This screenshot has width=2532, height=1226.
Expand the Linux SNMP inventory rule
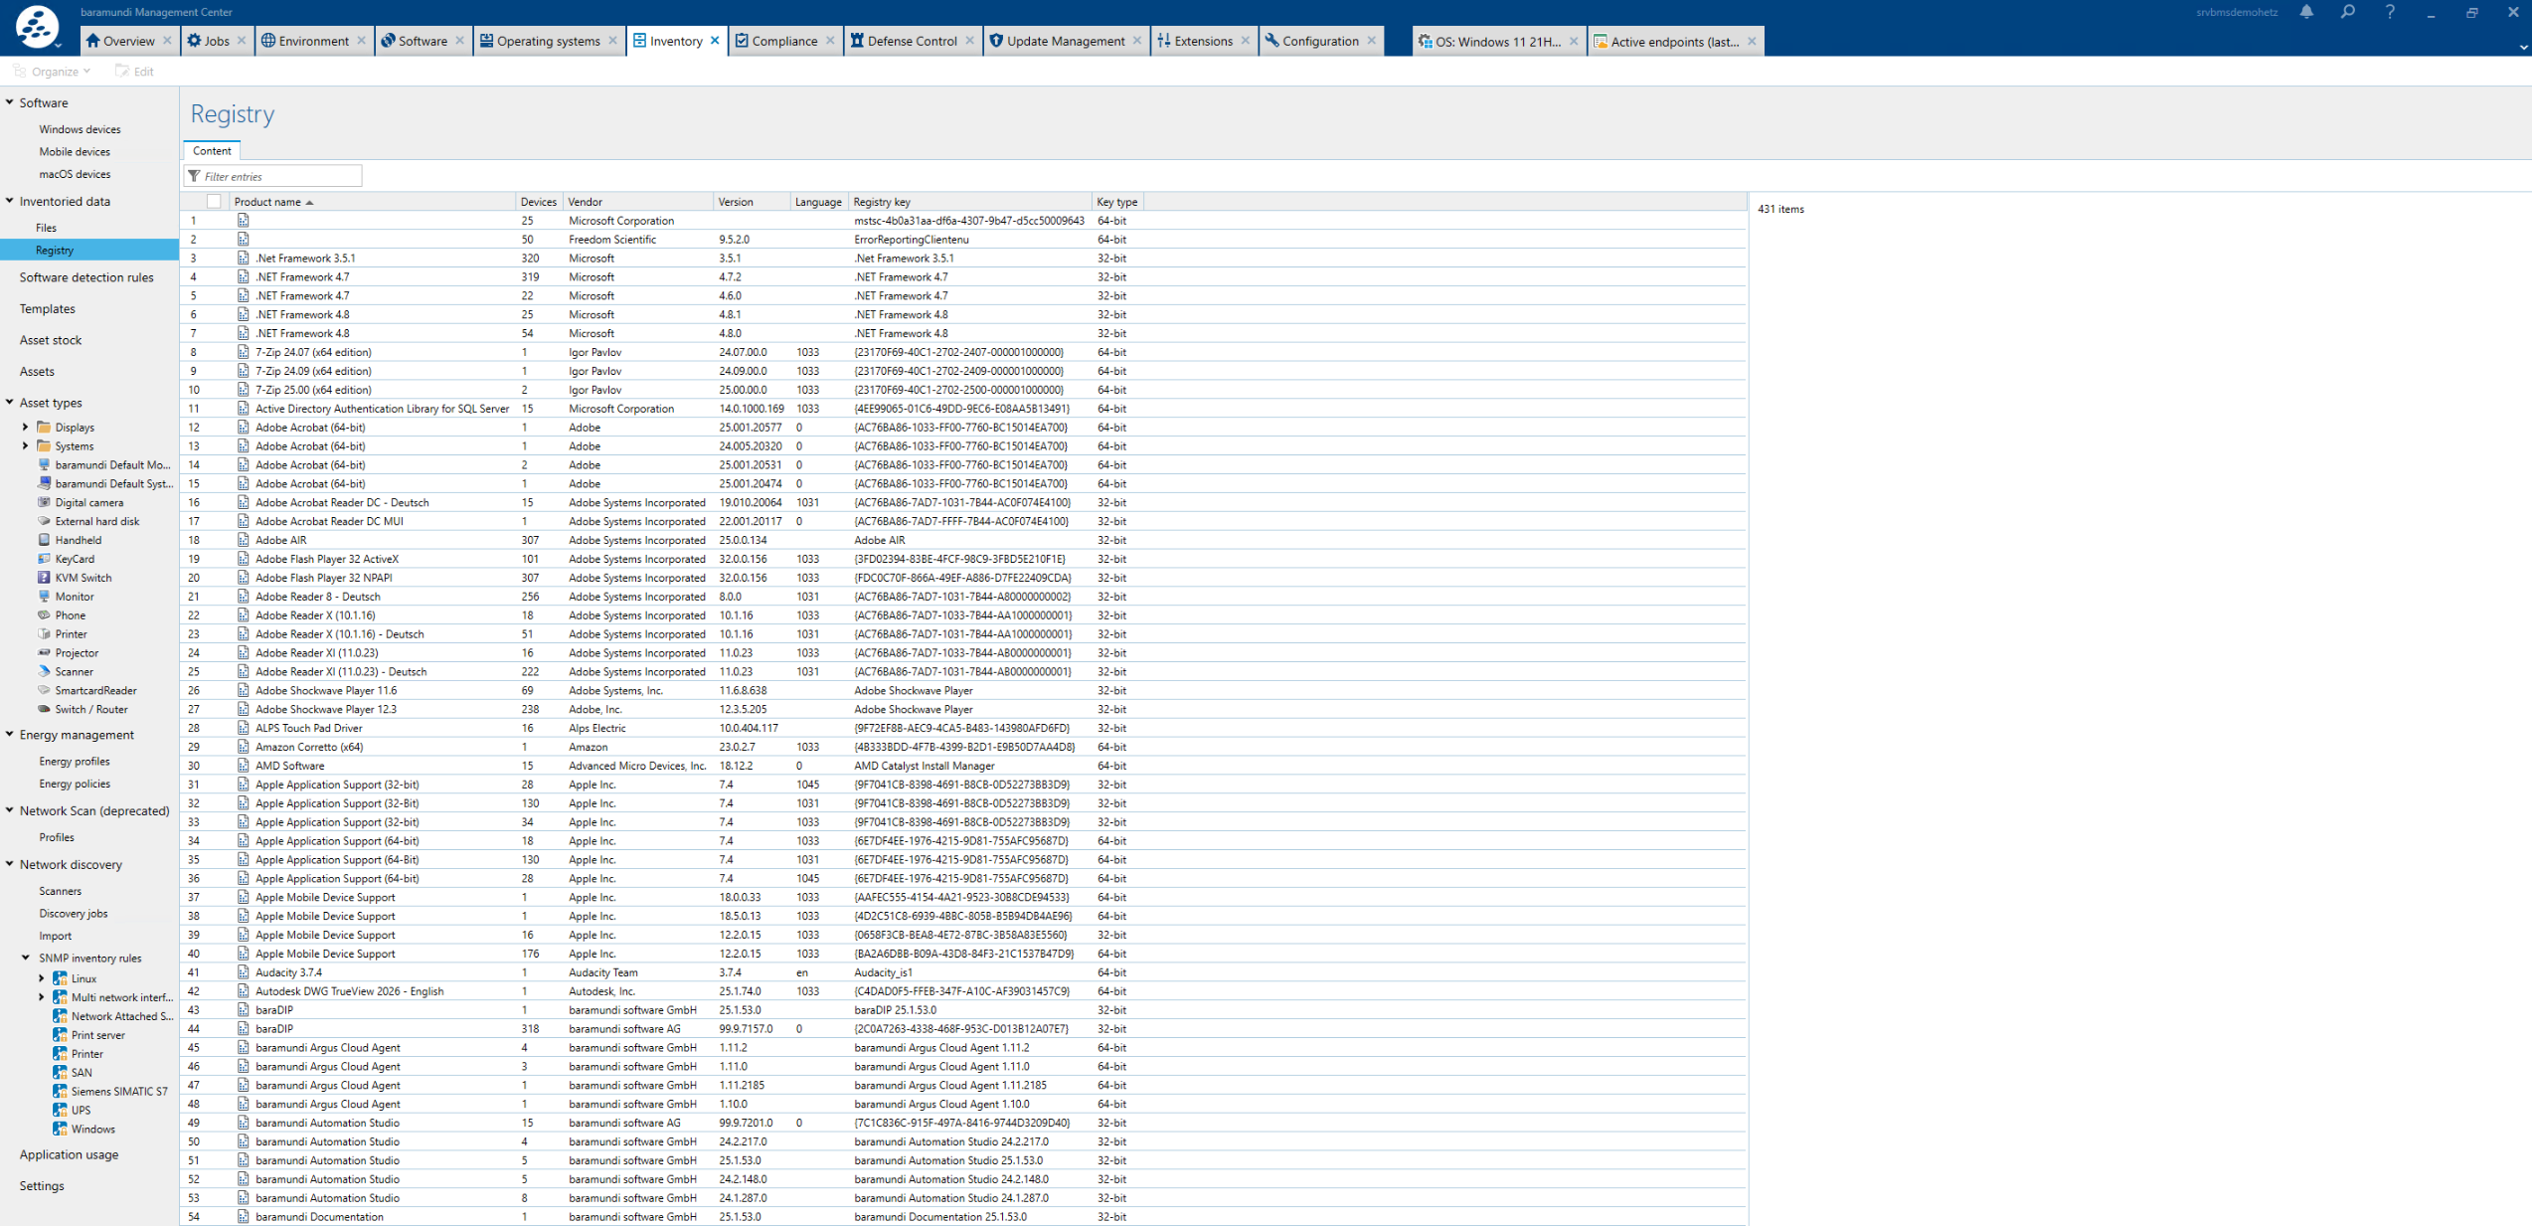pos(42,978)
